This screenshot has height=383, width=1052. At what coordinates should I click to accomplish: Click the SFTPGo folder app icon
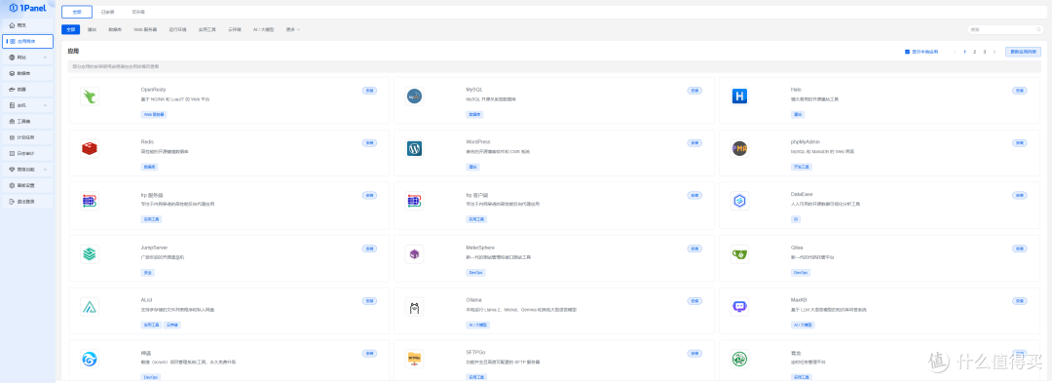pyautogui.click(x=414, y=359)
